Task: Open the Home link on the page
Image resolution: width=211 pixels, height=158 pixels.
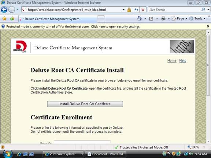Action: point(172,61)
